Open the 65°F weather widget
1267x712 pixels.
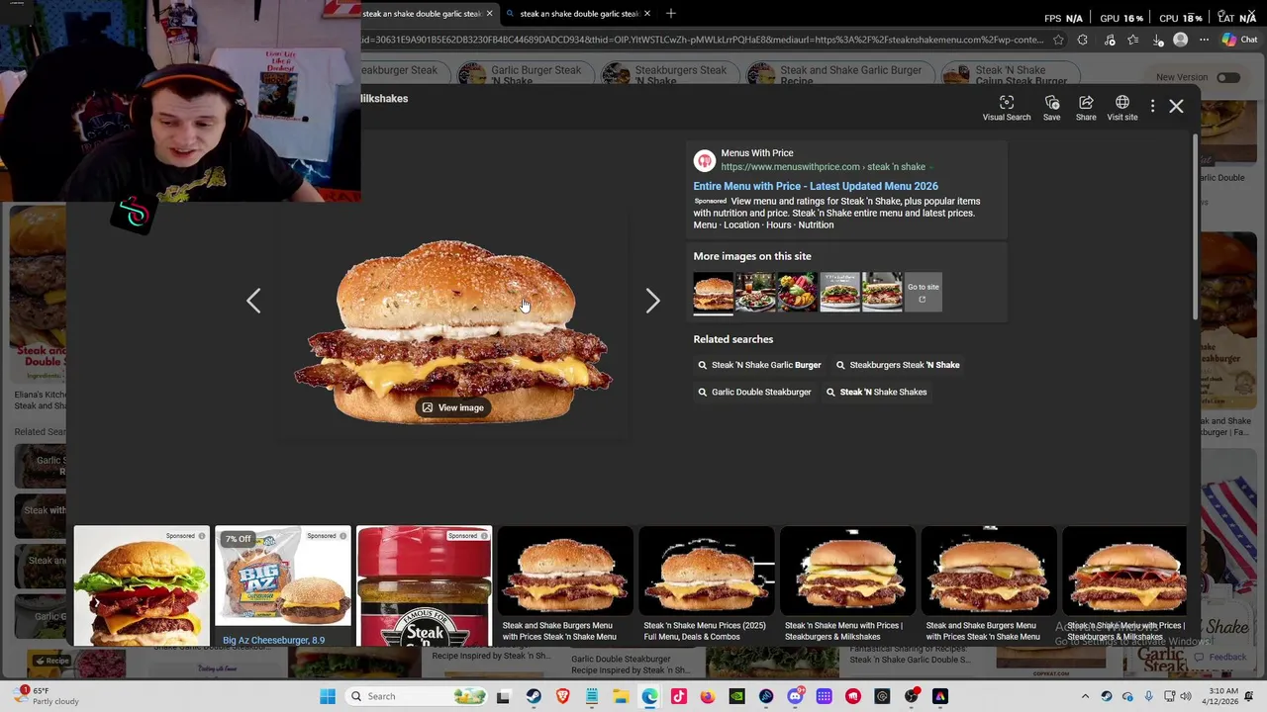coord(45,696)
